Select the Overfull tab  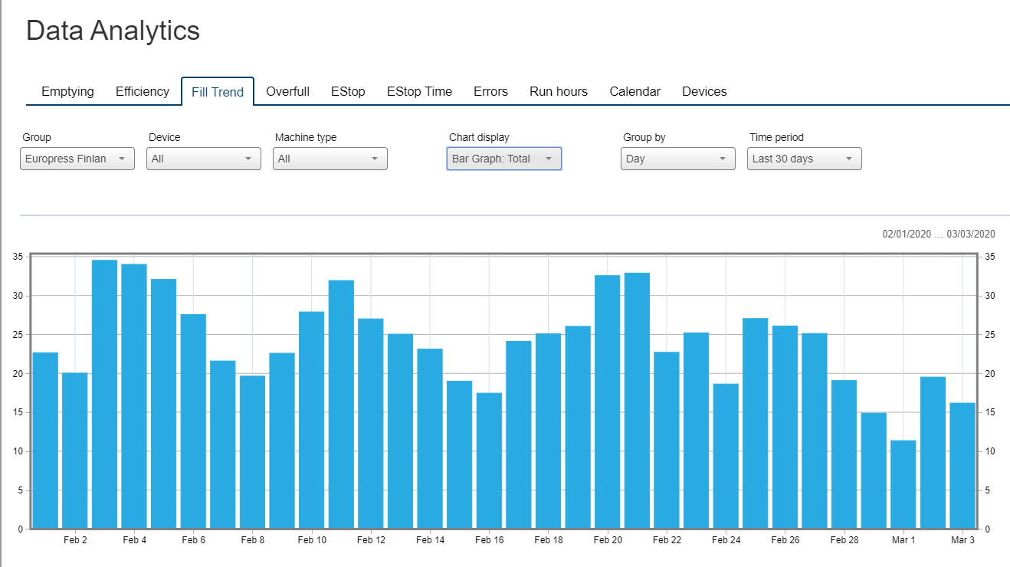[287, 91]
